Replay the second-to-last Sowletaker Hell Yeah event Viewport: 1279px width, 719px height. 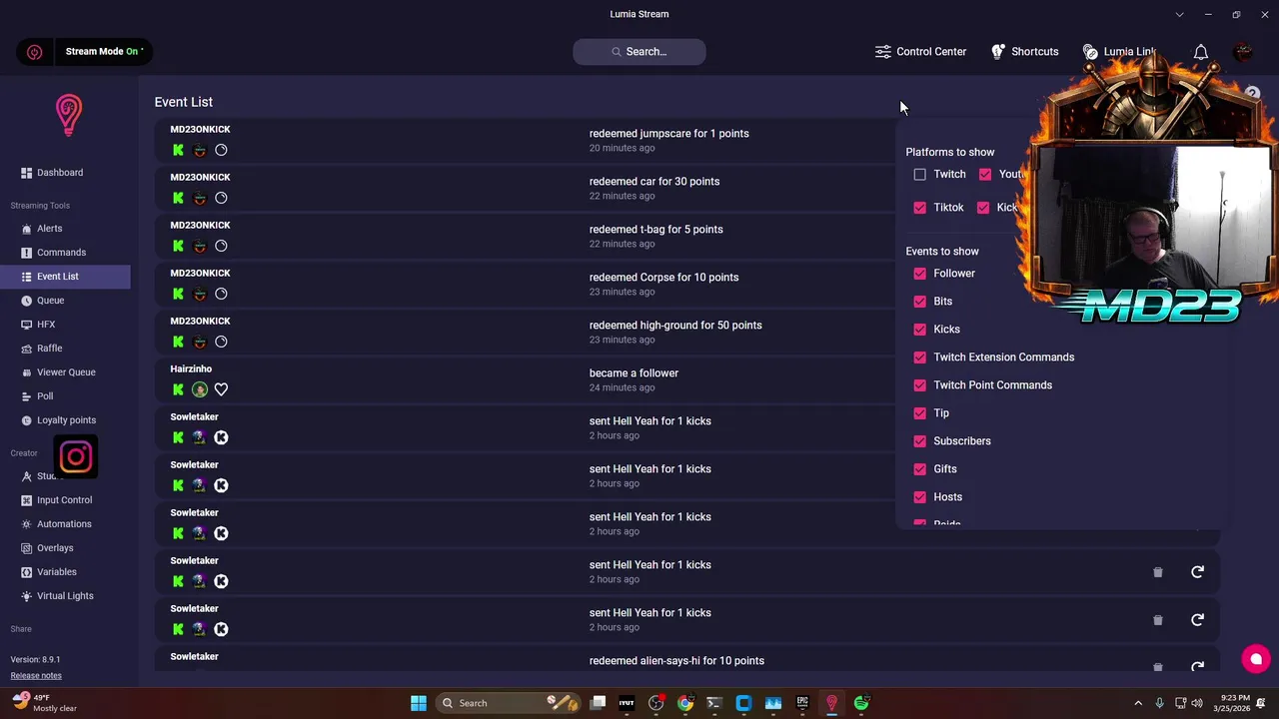[1197, 572]
